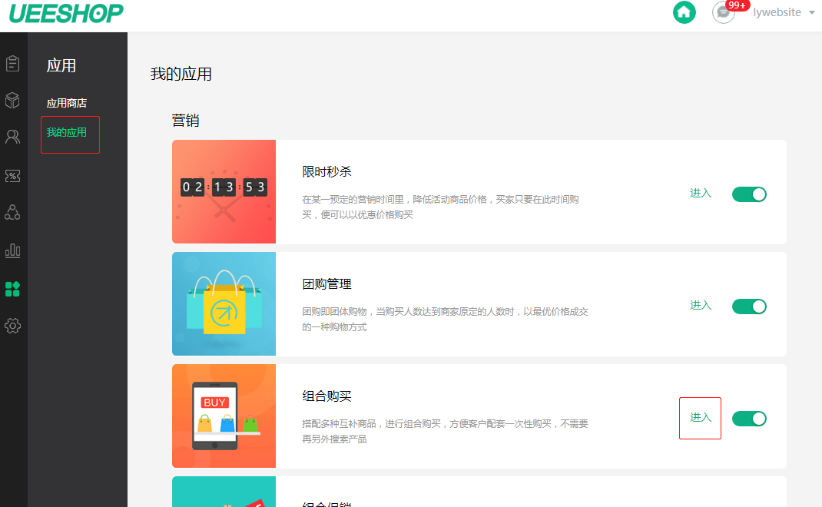Click the 营销 section heading
Screen dimensions: 822x507
(185, 121)
